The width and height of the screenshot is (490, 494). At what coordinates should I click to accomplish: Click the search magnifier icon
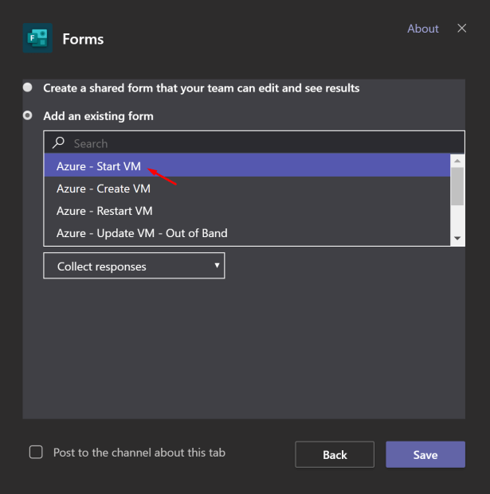click(x=58, y=142)
